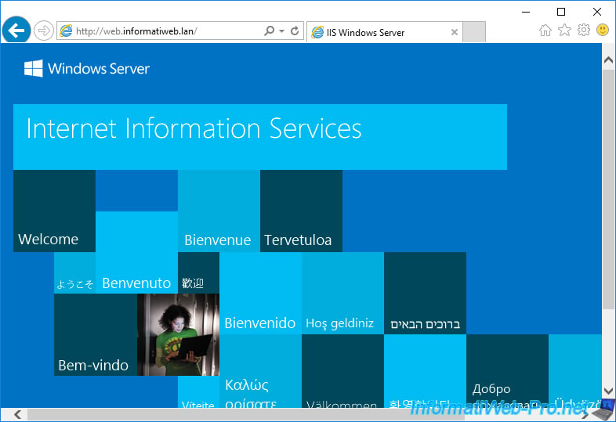Click the Bienvenue tile
The image size is (616, 422).
click(x=219, y=211)
